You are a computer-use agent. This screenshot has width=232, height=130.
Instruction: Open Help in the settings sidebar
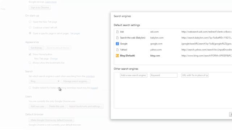coord(3,9)
